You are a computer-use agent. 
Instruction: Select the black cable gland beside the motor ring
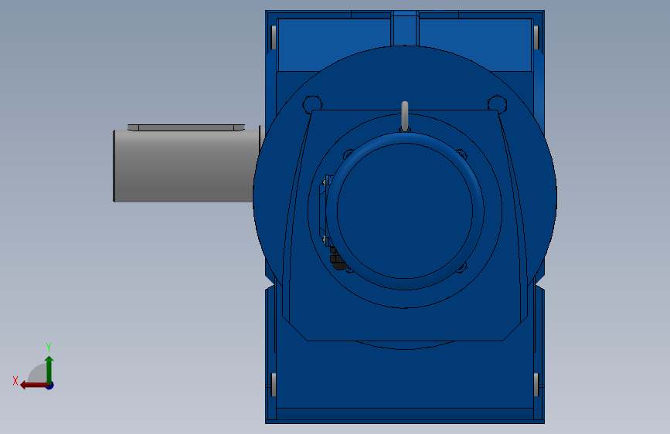click(x=337, y=258)
